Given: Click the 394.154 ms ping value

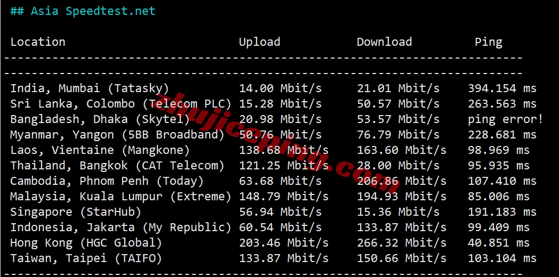Looking at the screenshot, I should (x=502, y=88).
